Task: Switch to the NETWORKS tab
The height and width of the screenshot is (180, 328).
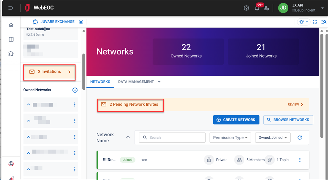Action: [x=100, y=82]
